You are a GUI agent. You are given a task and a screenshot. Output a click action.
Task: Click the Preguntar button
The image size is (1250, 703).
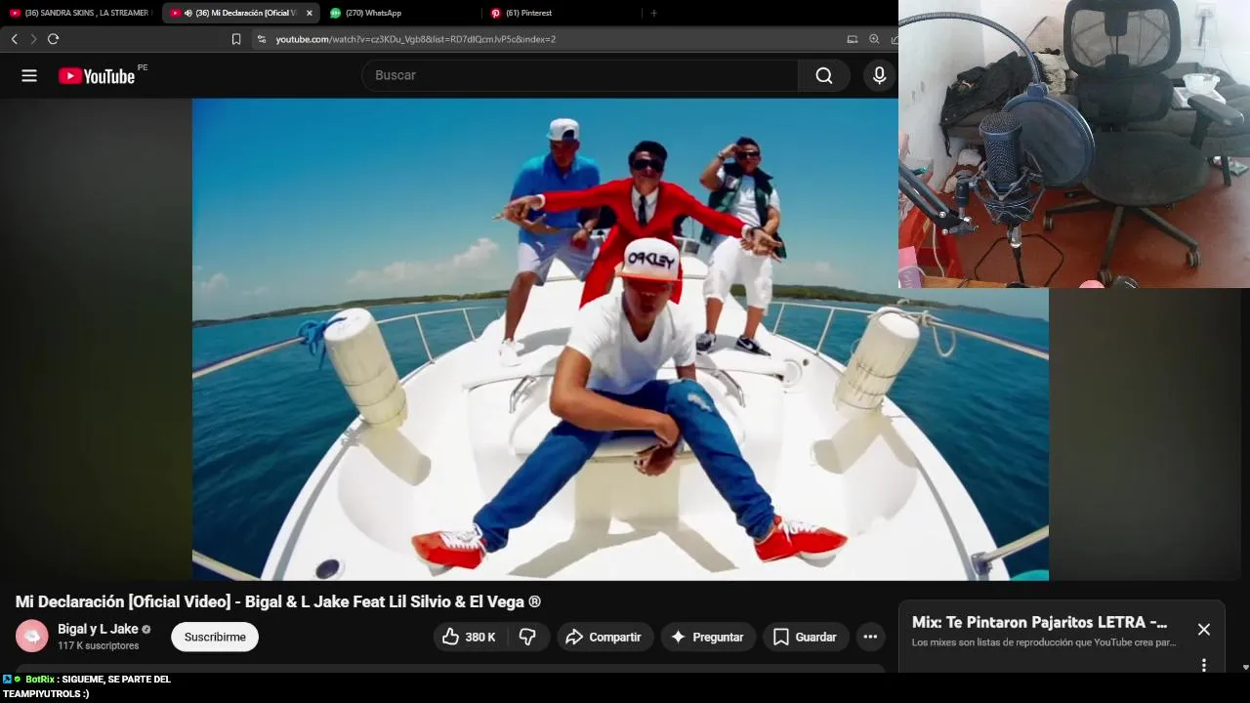[708, 637]
